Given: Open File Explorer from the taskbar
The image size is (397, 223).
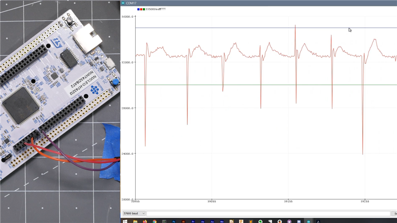Looking at the screenshot, I should (135, 221).
